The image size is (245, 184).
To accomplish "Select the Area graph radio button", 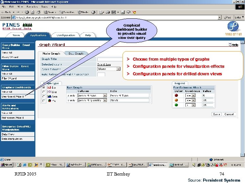I will click(44, 96).
